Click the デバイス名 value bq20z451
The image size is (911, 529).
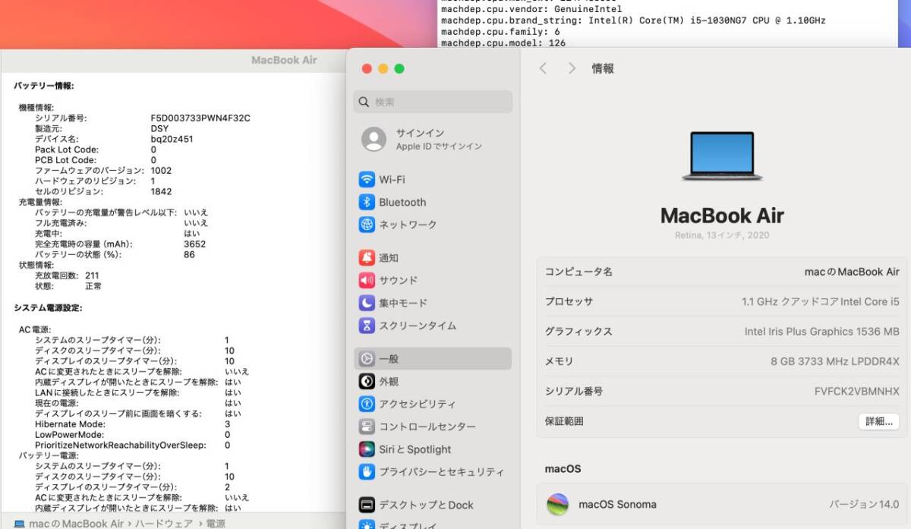[172, 140]
